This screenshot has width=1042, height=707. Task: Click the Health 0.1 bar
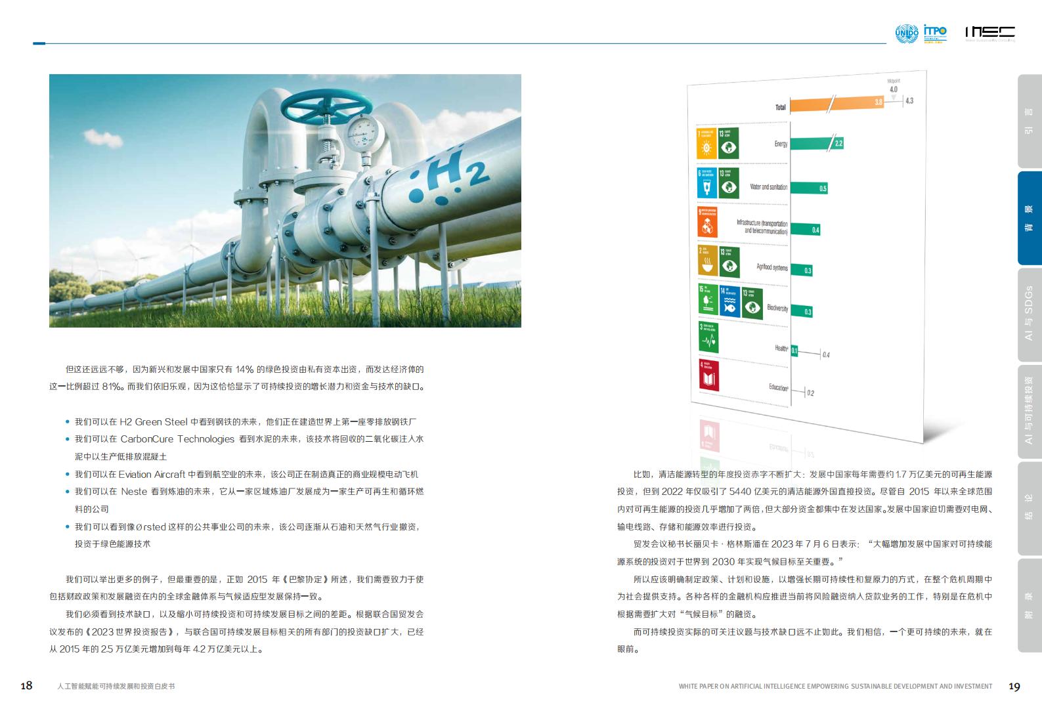794,351
